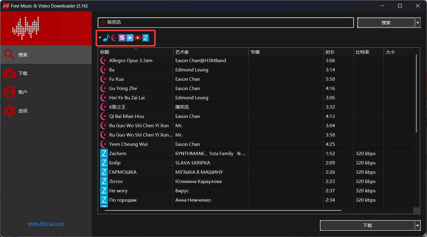427x237 pixels.
Task: Toggle the blue Z source icon in the filter bar
Action: (146, 38)
